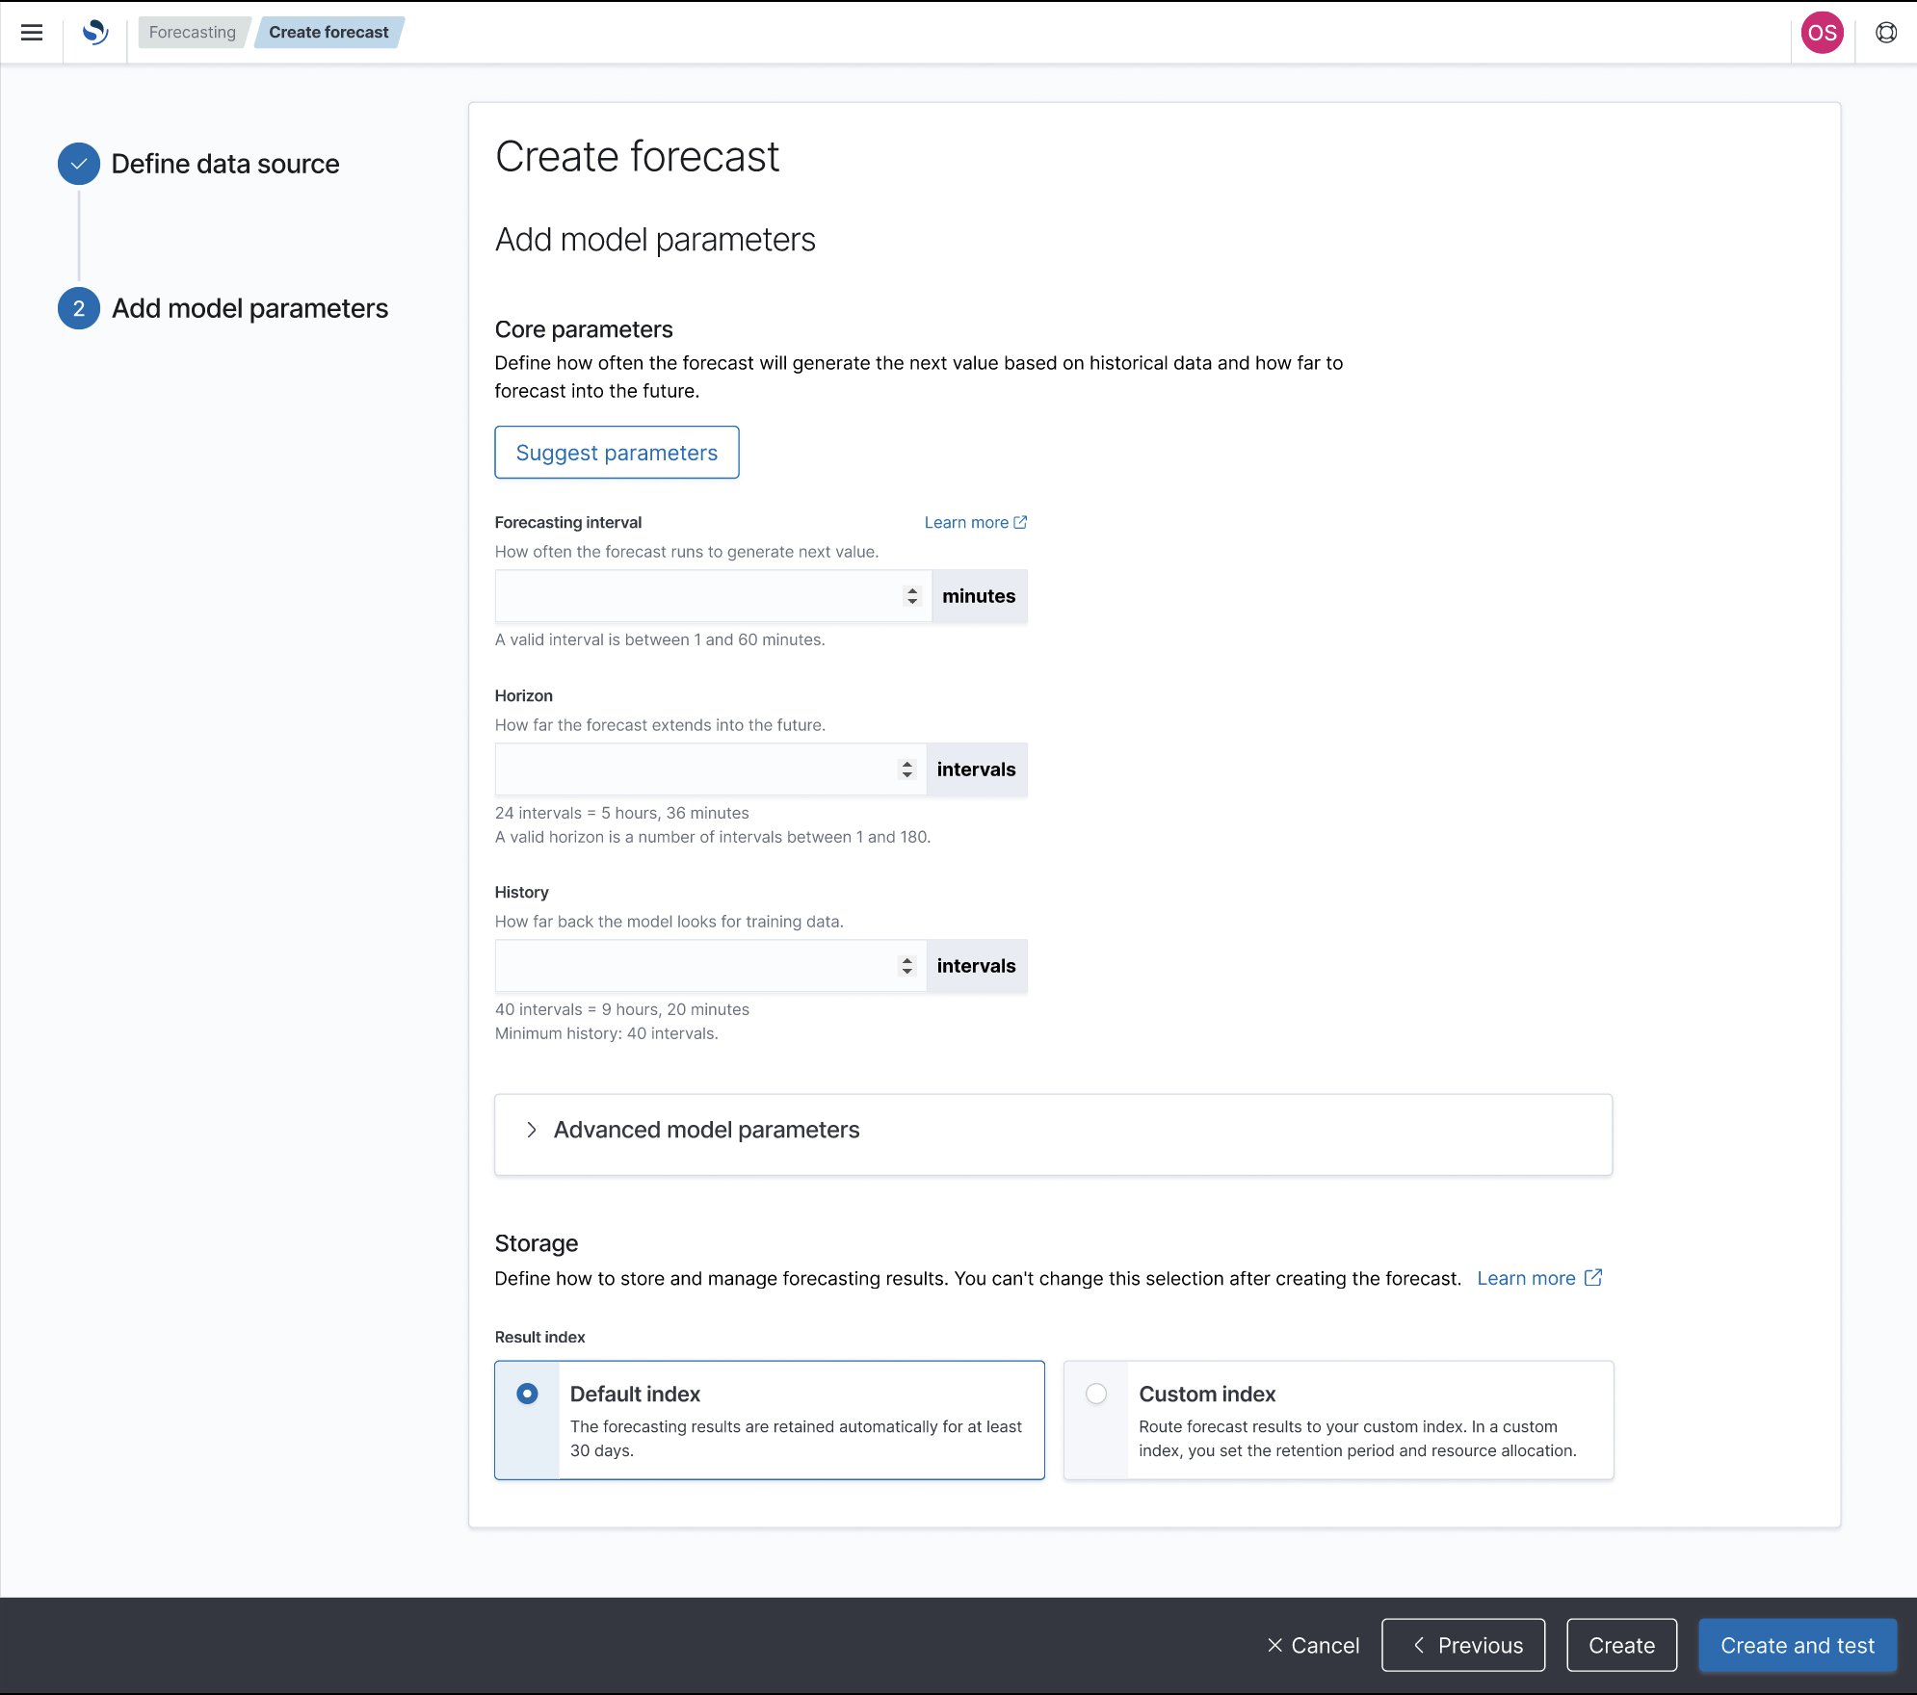Open the help lifebuoy icon
The image size is (1917, 1695).
(x=1885, y=33)
